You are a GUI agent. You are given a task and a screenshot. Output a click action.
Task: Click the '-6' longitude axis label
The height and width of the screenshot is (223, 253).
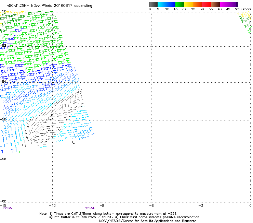[x=151, y=206]
